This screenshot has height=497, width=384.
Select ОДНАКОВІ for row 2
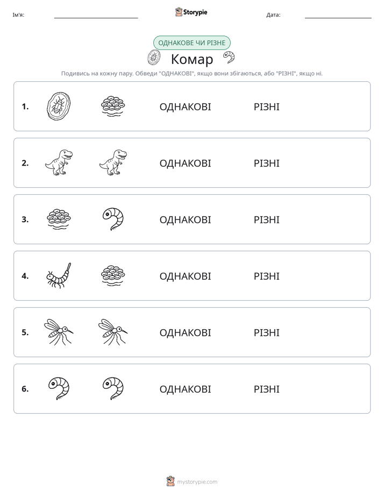(185, 163)
